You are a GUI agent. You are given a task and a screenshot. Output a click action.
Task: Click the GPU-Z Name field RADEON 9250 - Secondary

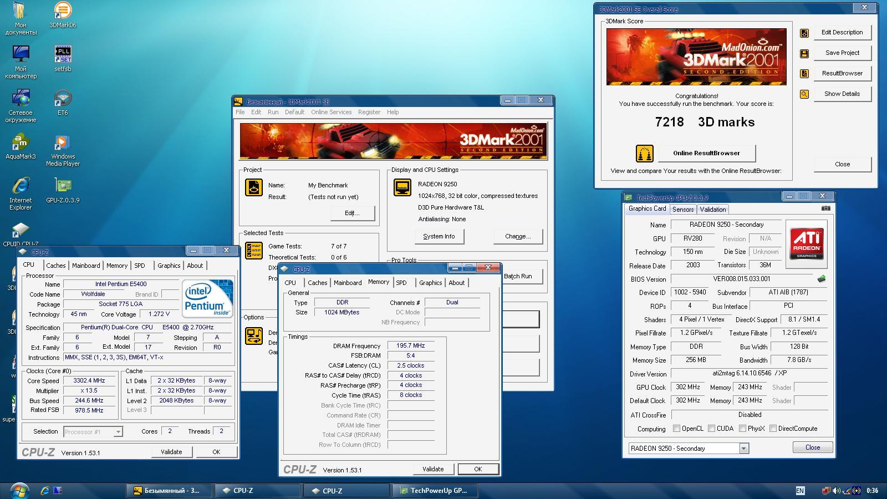(726, 225)
